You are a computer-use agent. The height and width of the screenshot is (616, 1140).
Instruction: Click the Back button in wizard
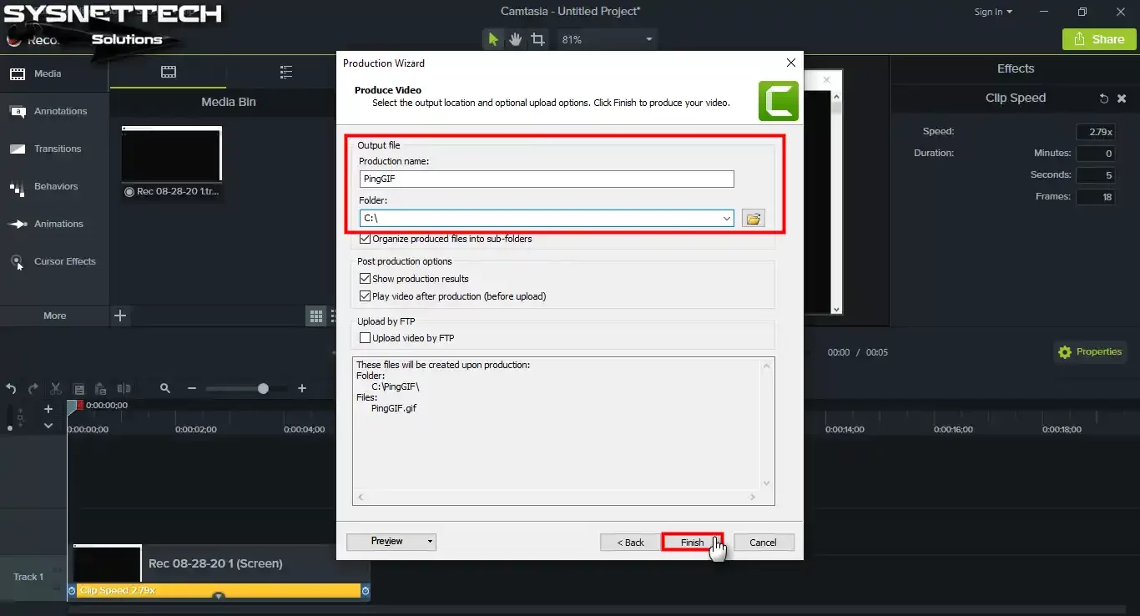tap(630, 543)
